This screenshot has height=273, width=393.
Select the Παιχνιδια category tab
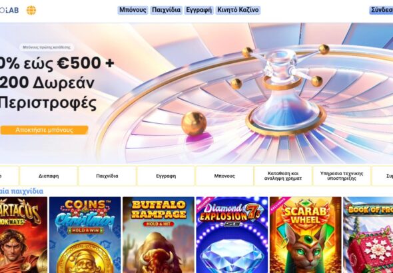107,176
